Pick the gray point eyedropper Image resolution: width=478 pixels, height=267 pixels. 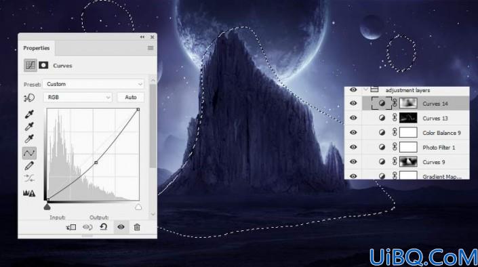[x=29, y=127]
